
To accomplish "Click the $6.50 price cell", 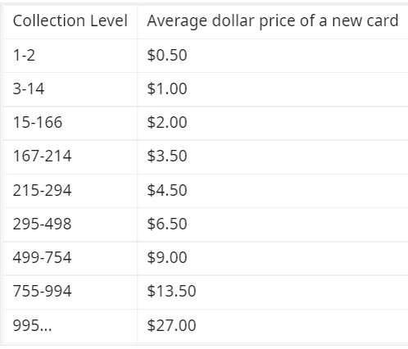I will click(273, 224).
